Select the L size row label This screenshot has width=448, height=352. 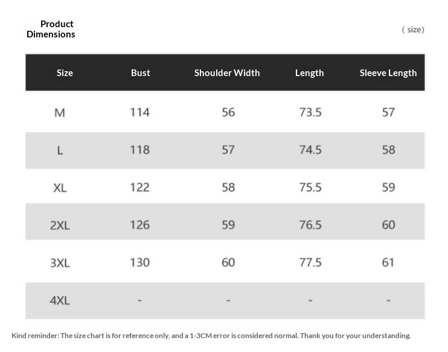[x=60, y=150]
